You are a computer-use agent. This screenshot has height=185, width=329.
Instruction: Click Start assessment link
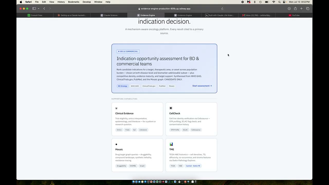coord(202,86)
